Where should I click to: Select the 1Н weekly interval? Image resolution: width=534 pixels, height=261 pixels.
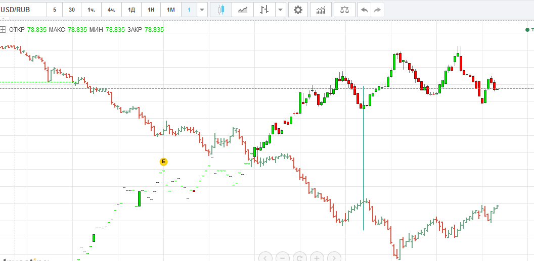151,10
